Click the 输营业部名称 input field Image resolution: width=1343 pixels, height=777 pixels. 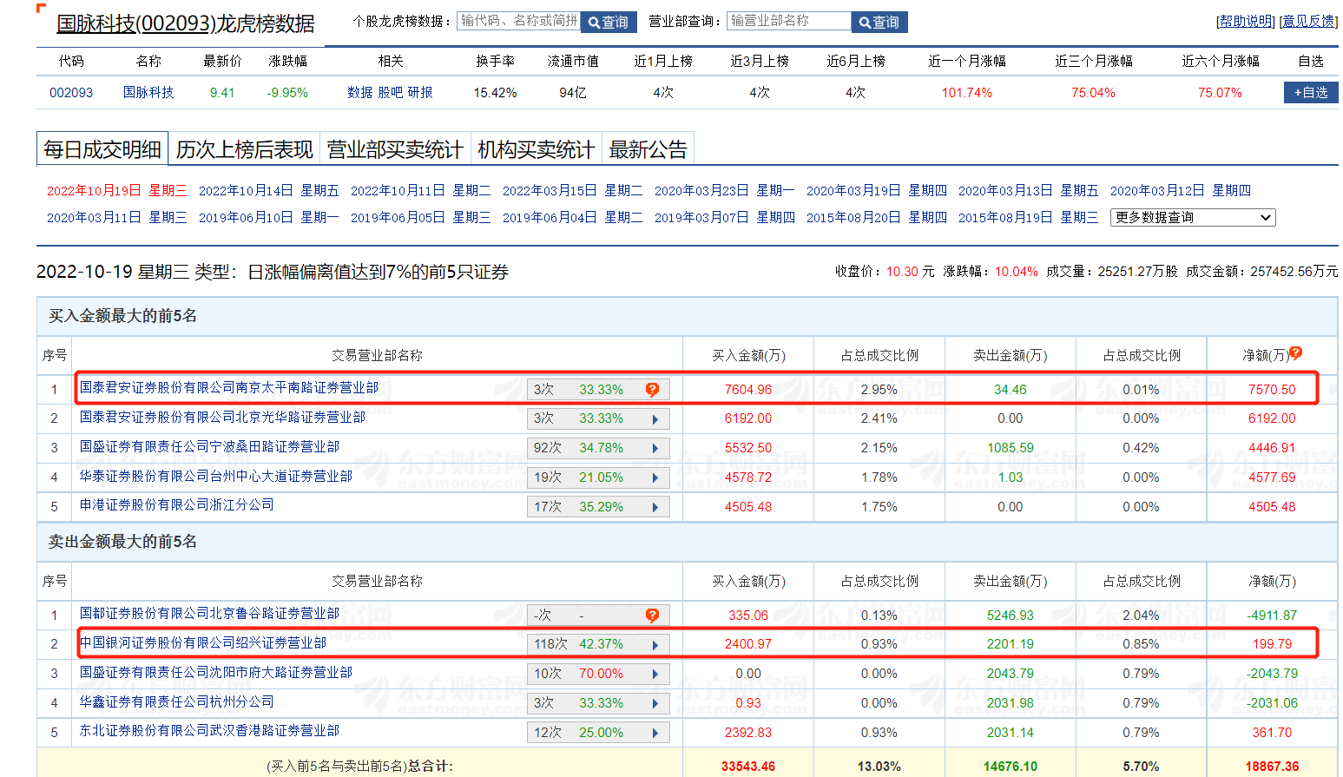788,21
